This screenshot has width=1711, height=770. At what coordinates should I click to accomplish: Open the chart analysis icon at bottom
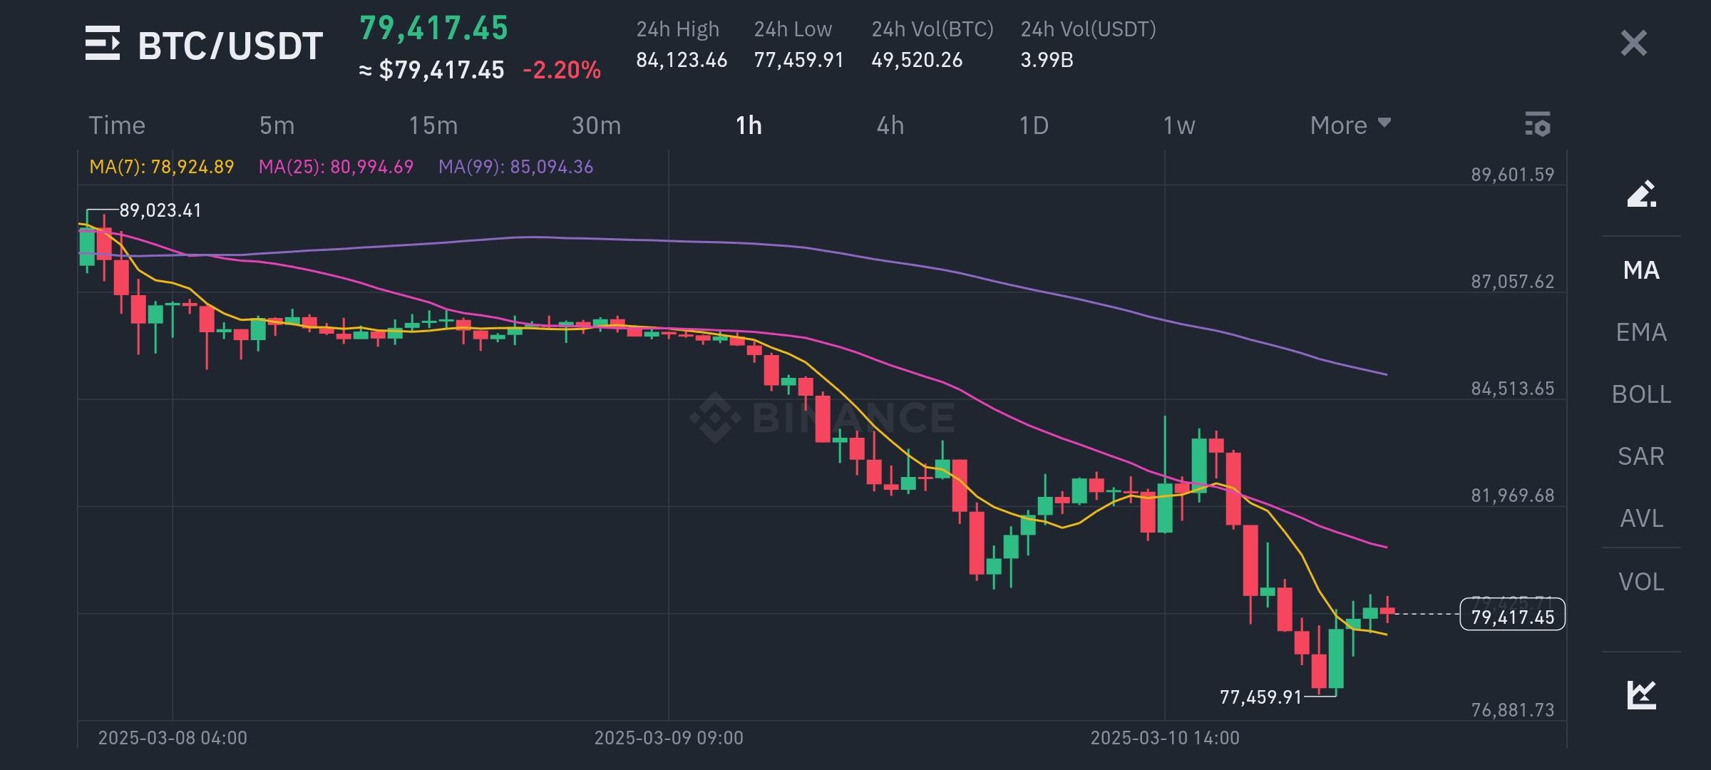click(1641, 694)
